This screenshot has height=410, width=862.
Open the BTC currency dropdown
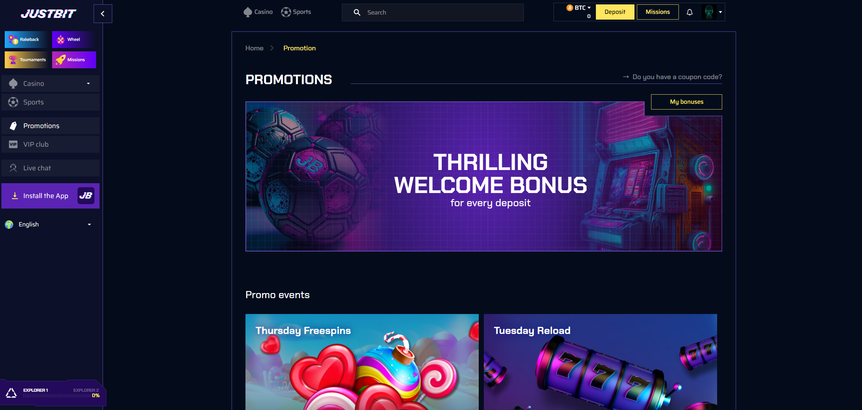click(x=579, y=8)
